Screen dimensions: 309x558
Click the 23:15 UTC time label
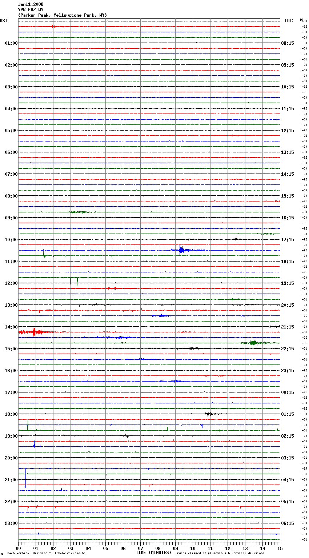point(288,371)
